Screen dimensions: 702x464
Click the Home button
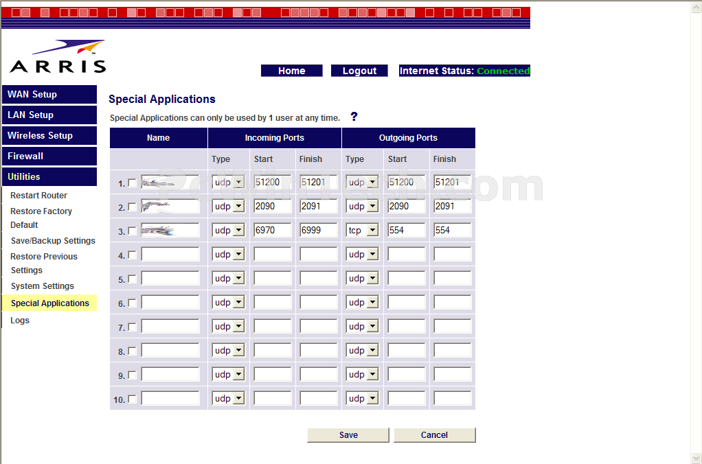(x=291, y=71)
